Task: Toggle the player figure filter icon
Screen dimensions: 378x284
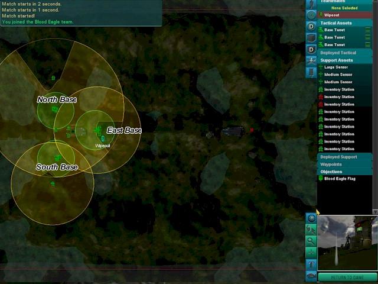Action: [x=311, y=4]
